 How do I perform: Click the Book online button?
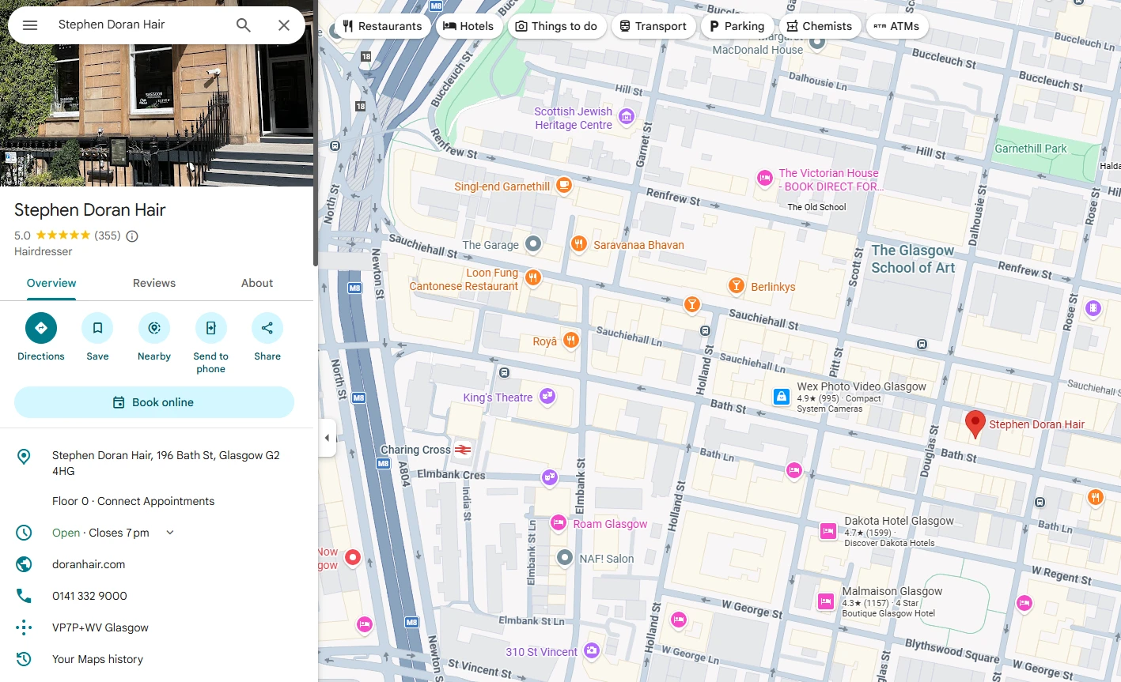(x=154, y=402)
